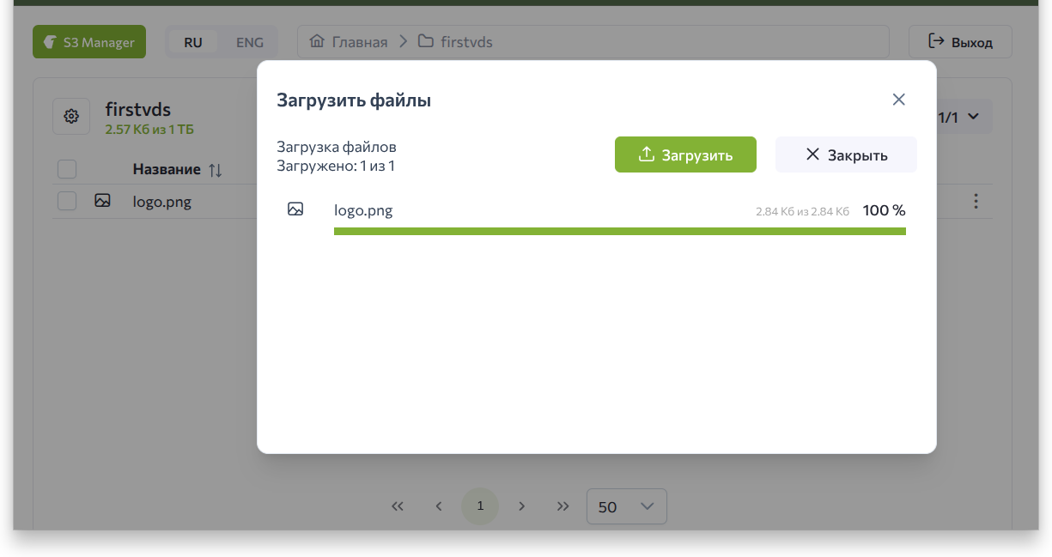The height and width of the screenshot is (557, 1052).
Task: Toggle the select-all checkbox in table header
Action: pos(67,169)
